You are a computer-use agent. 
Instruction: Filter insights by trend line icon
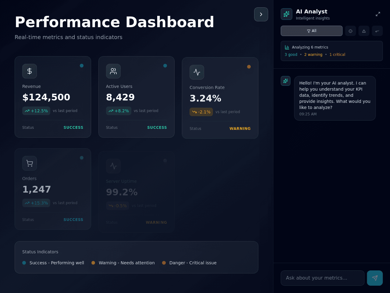click(x=377, y=31)
